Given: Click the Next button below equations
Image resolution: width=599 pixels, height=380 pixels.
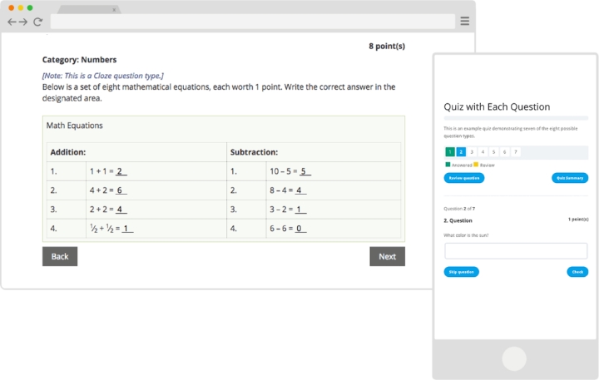Looking at the screenshot, I should 387,256.
